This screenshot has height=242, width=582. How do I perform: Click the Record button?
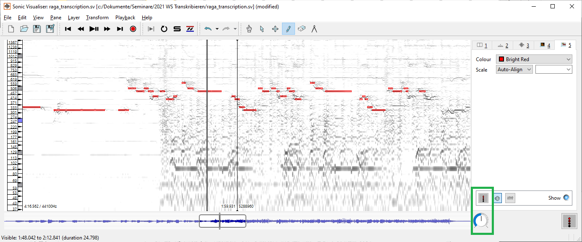pyautogui.click(x=133, y=29)
